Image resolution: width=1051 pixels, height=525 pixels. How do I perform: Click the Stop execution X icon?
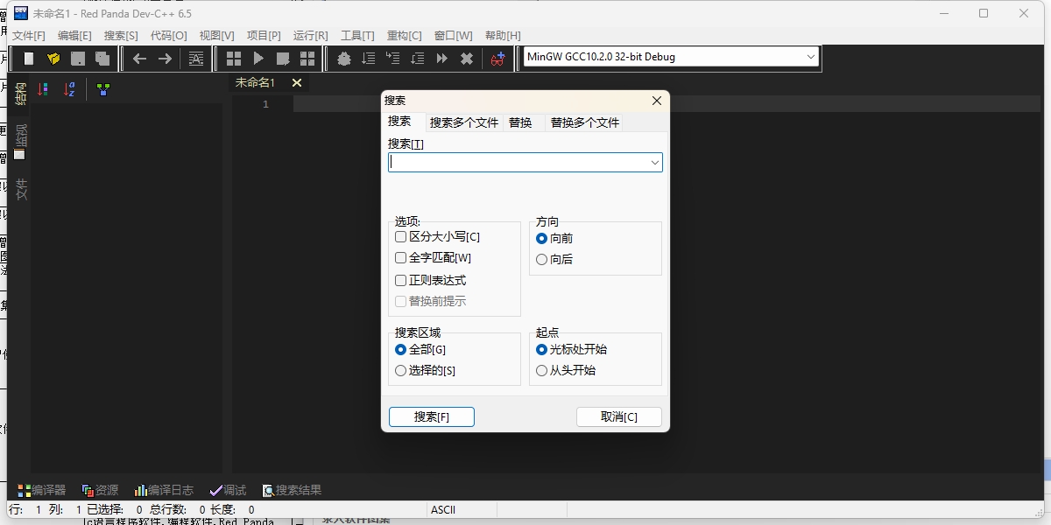[467, 59]
